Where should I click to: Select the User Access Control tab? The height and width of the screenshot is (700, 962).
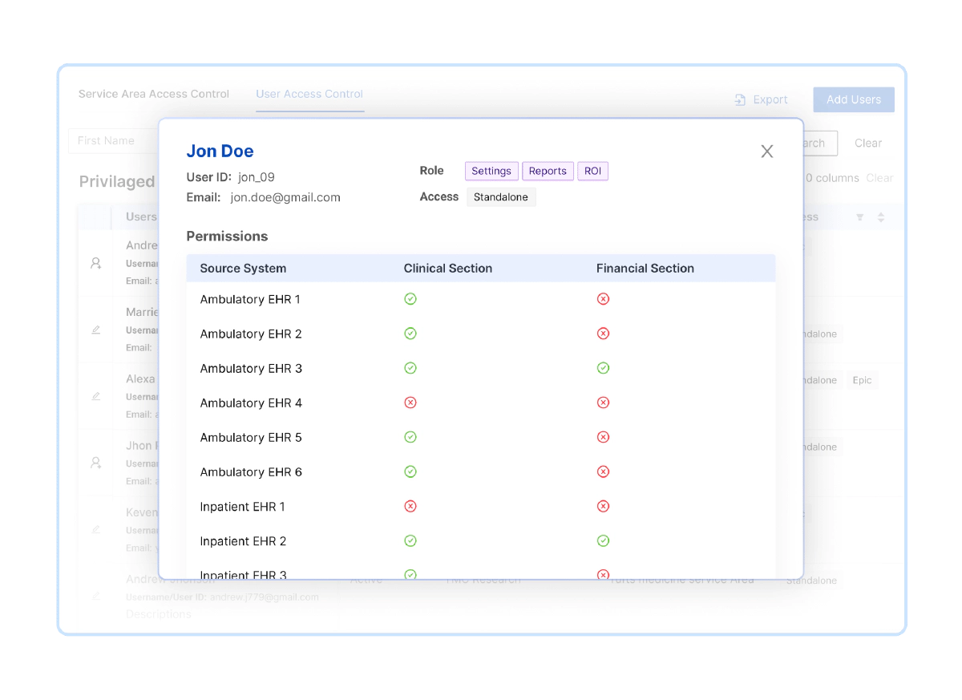tap(309, 94)
